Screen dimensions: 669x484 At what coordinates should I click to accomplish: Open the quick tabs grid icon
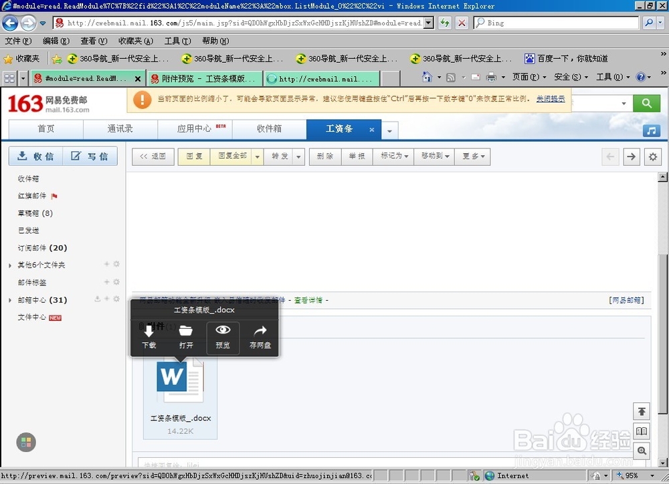click(x=9, y=78)
